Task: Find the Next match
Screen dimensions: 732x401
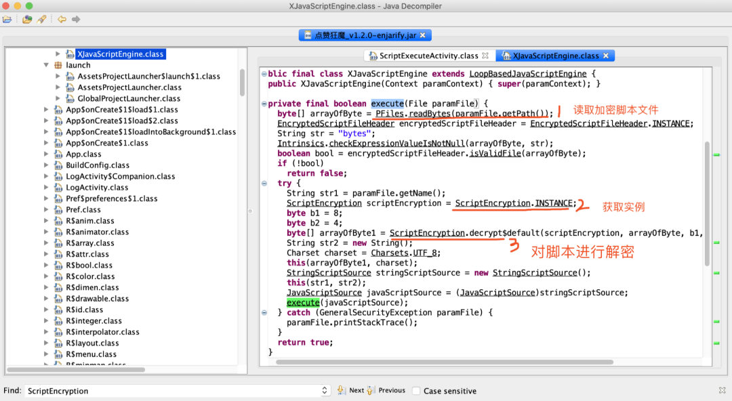Action: tap(352, 390)
